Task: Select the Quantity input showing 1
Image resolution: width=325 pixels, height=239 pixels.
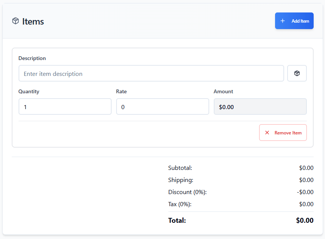Action: 65,106
